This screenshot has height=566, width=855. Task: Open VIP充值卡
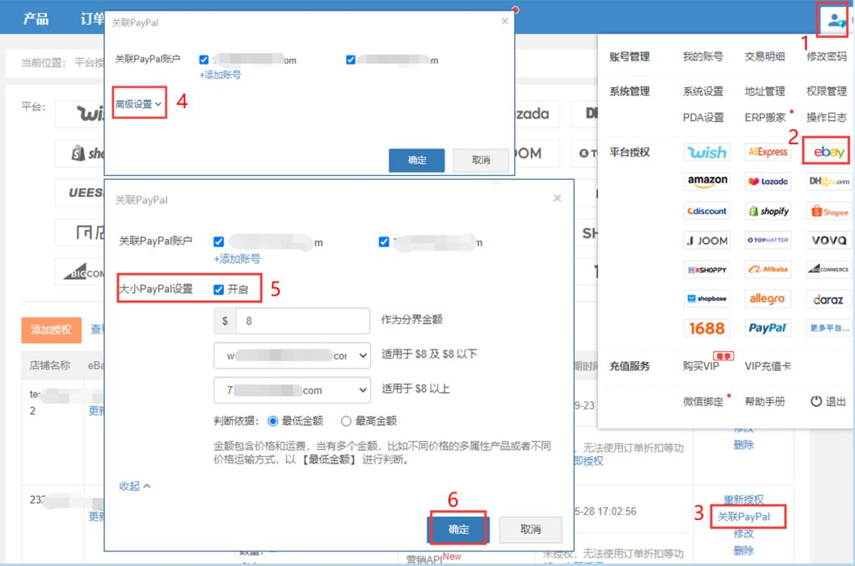[768, 366]
